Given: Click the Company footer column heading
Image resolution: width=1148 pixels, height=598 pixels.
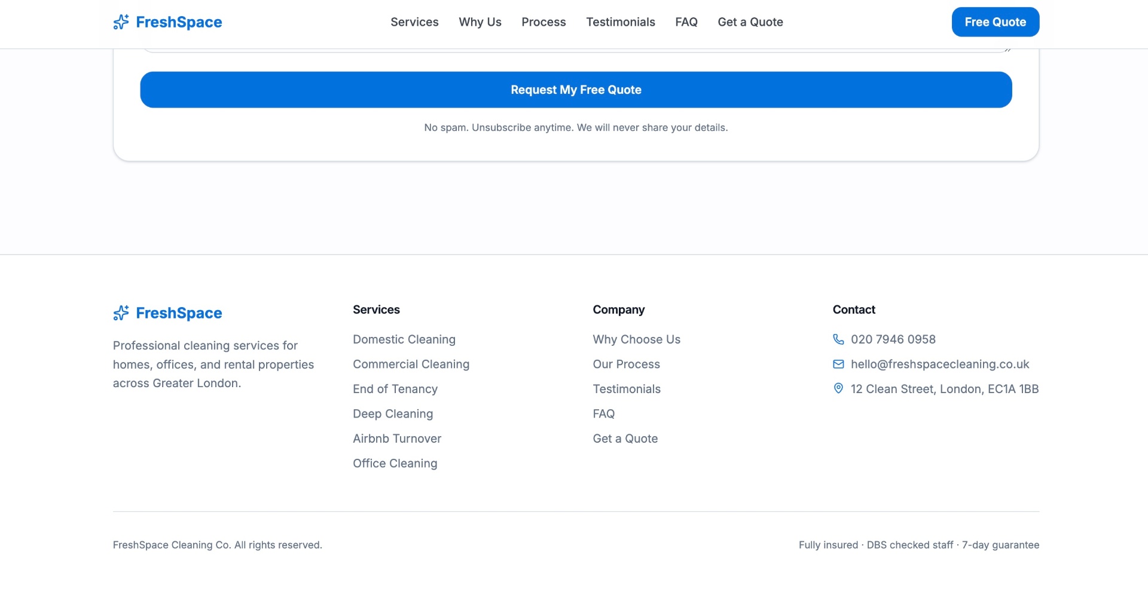Looking at the screenshot, I should [x=619, y=309].
